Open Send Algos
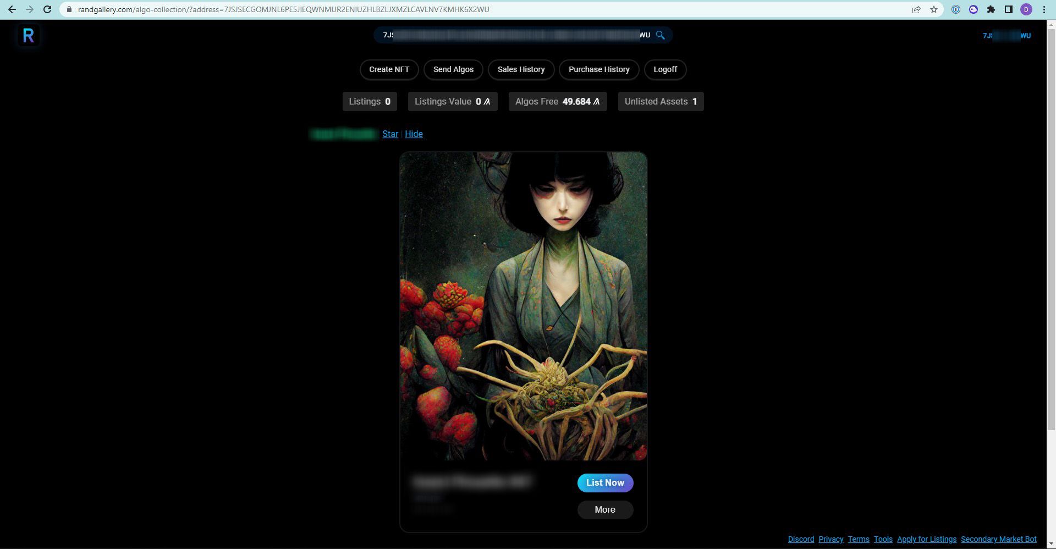The image size is (1056, 549). [453, 69]
